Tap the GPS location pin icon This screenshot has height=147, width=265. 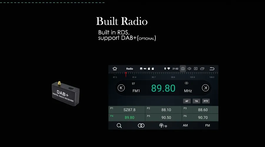coord(165,69)
